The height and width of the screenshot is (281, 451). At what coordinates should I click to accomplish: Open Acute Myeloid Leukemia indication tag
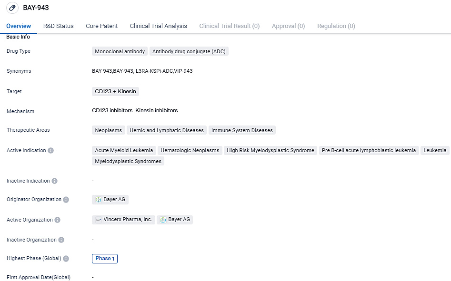point(124,150)
